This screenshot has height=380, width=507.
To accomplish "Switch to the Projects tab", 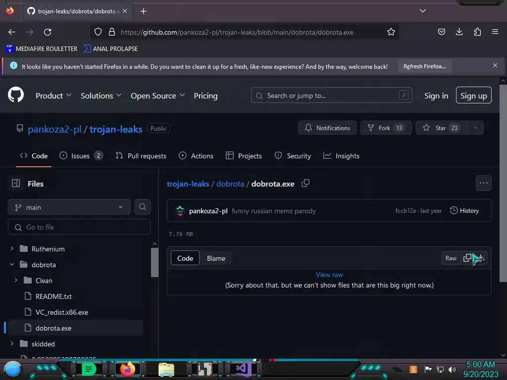I will [x=244, y=156].
